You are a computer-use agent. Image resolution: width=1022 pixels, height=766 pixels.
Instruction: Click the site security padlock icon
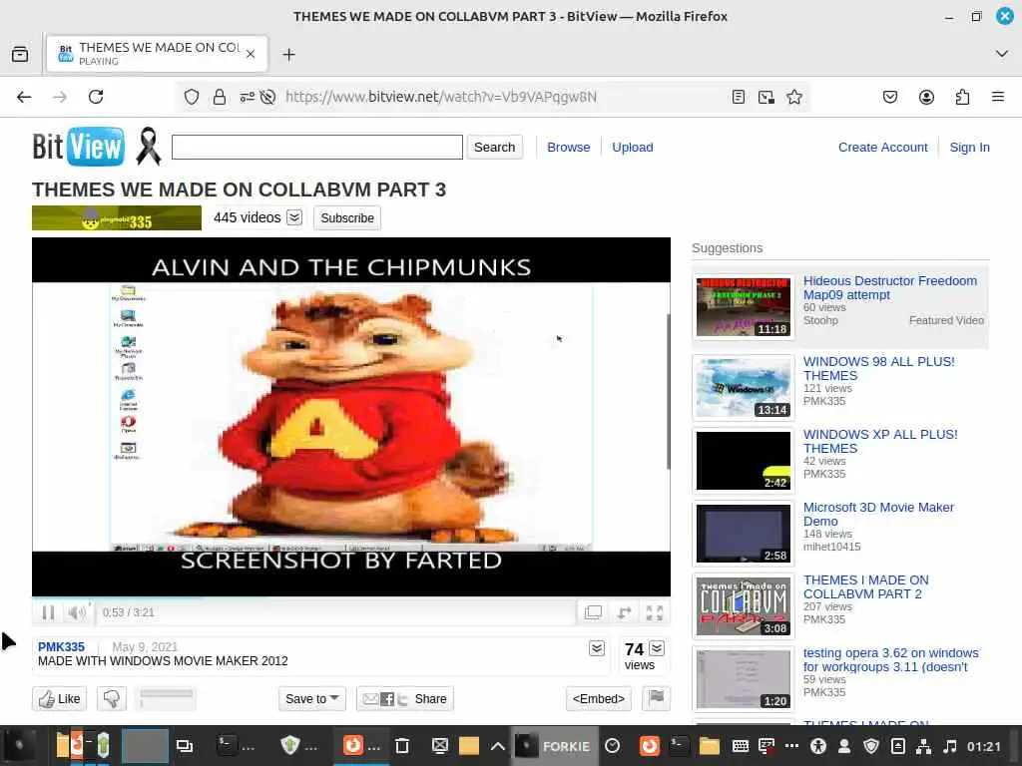click(220, 97)
